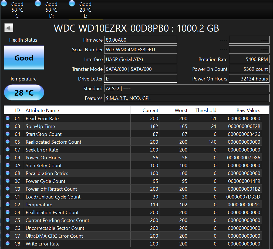
Task: Click the Features field S.M.A.R.T., NCQ, GPL
Action: (187, 98)
